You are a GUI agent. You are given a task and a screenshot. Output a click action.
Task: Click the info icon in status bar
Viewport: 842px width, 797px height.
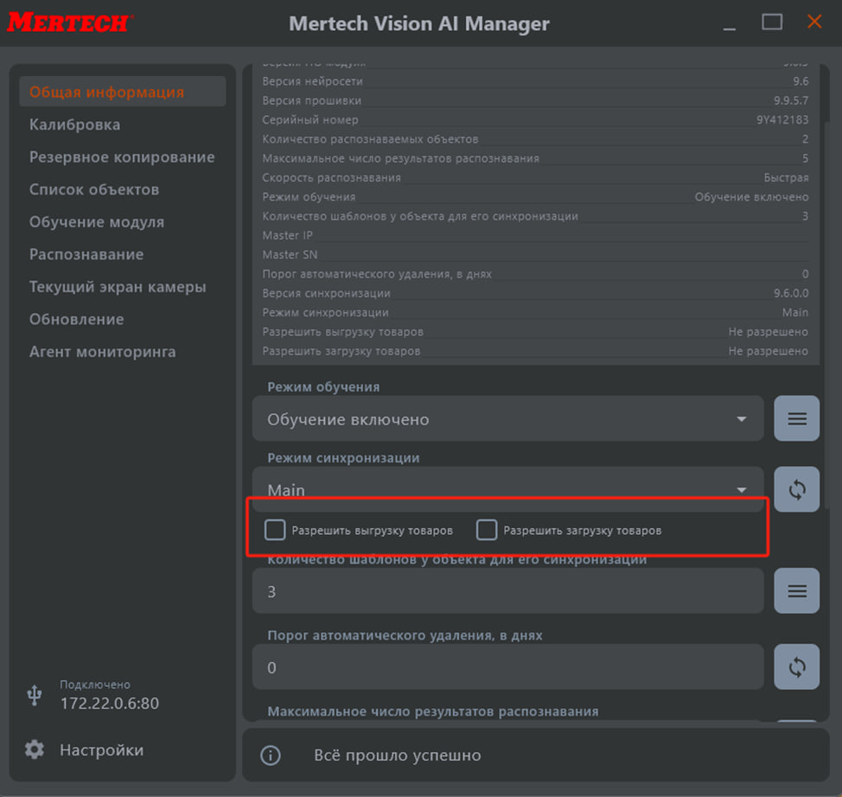coord(271,756)
